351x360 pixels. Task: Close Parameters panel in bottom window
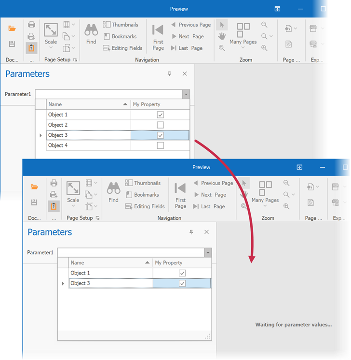[x=206, y=232]
